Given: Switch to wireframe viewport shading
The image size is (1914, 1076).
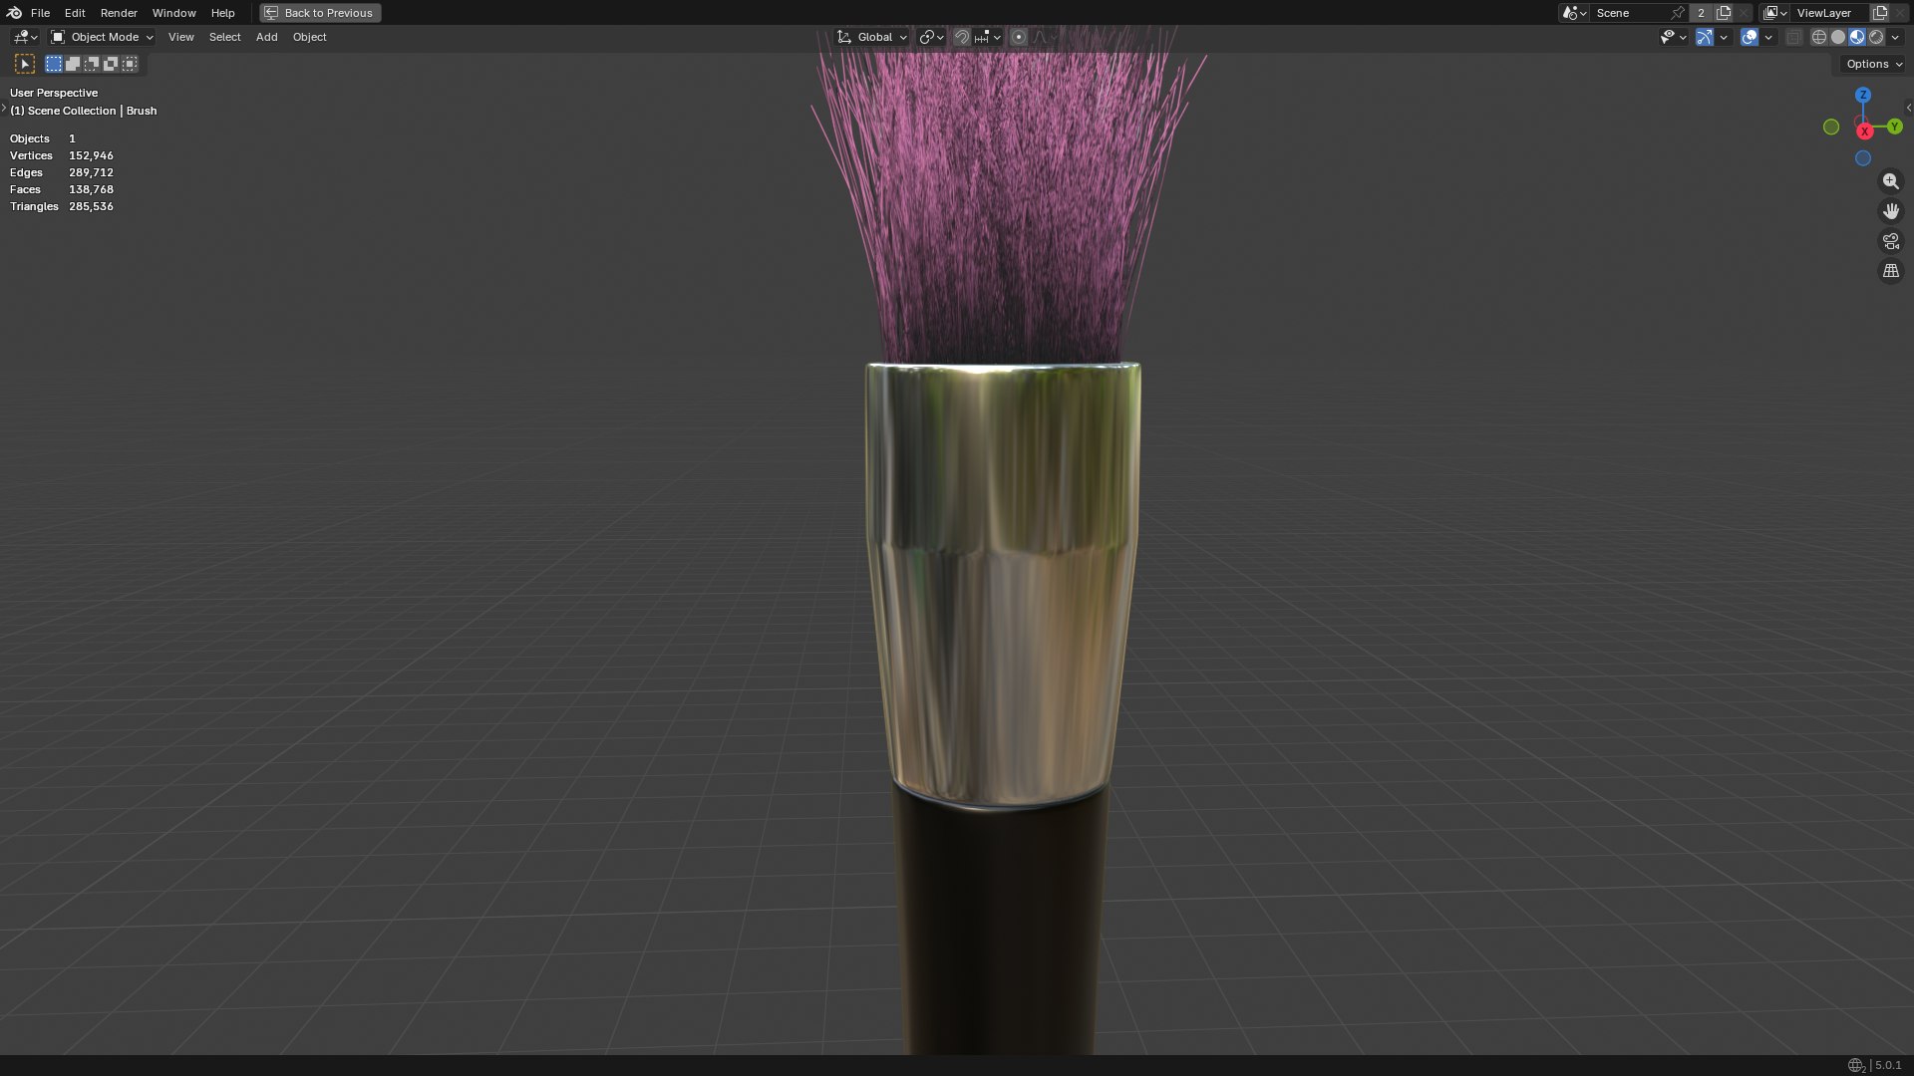Looking at the screenshot, I should [x=1819, y=37].
